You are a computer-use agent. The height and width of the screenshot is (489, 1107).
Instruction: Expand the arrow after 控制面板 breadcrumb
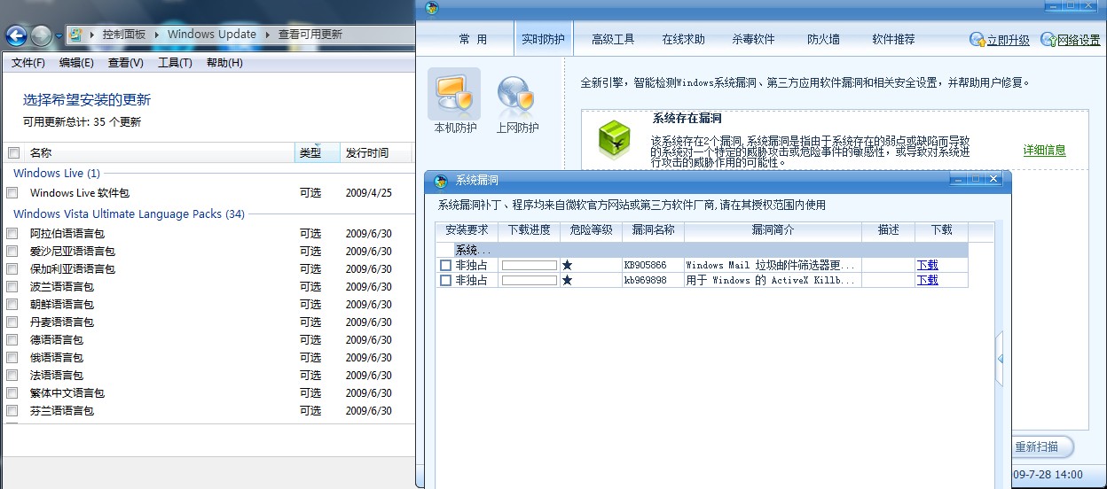click(157, 35)
